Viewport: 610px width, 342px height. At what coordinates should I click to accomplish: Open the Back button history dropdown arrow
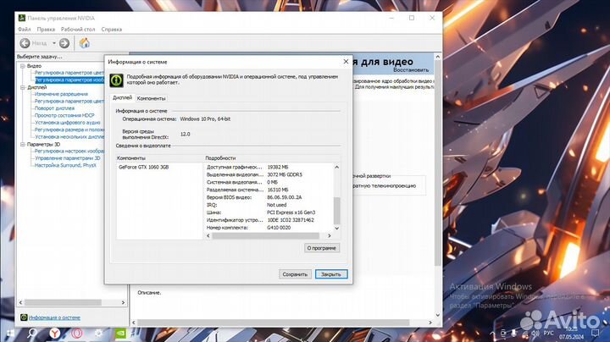click(x=52, y=42)
